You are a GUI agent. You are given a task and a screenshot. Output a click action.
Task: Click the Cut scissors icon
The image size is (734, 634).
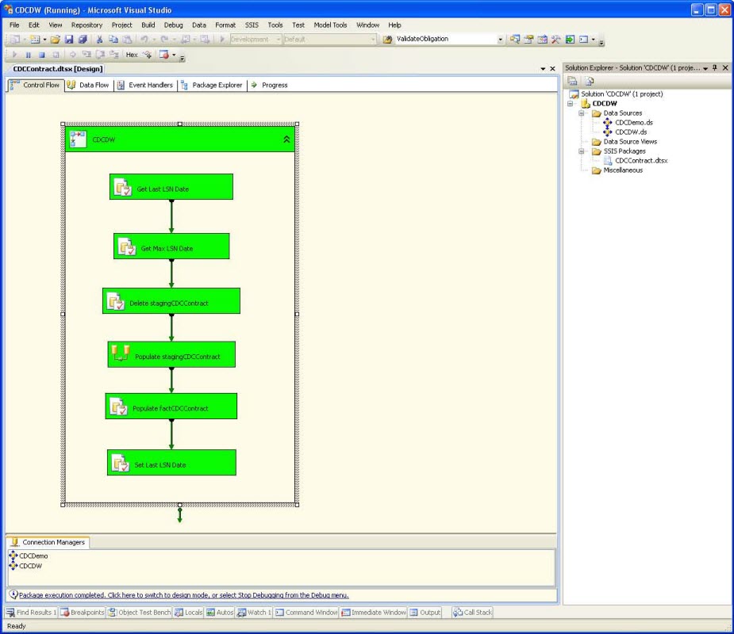coord(99,40)
